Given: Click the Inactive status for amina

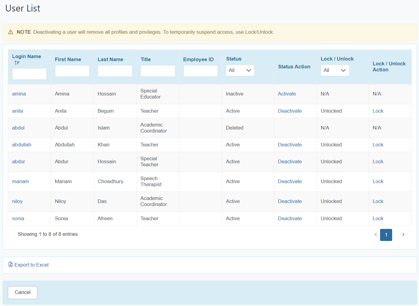Looking at the screenshot, I should click(235, 94).
